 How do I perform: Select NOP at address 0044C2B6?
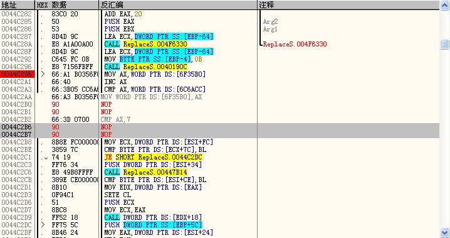click(106, 127)
